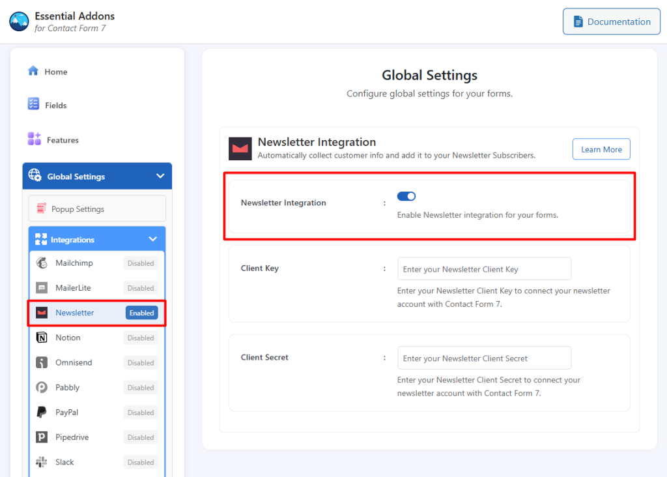Click the Newsletter Enabled badge
Screen dimensions: 667x477
point(141,313)
